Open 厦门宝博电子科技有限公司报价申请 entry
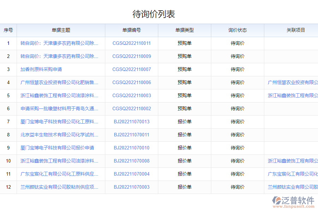Image resolution: width=318 pixels, height=212 pixels. [57, 148]
